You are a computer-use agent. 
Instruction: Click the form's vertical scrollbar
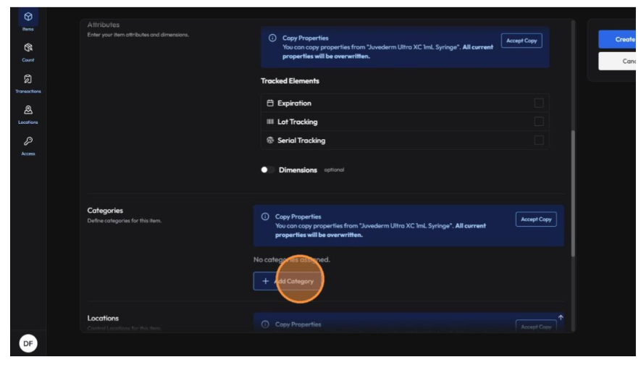573,193
